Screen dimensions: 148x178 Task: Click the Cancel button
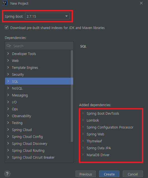pos(133,174)
